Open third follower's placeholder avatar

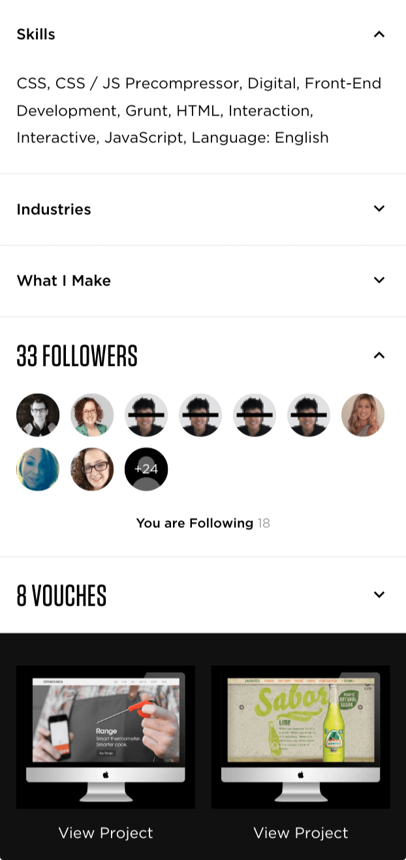point(146,415)
